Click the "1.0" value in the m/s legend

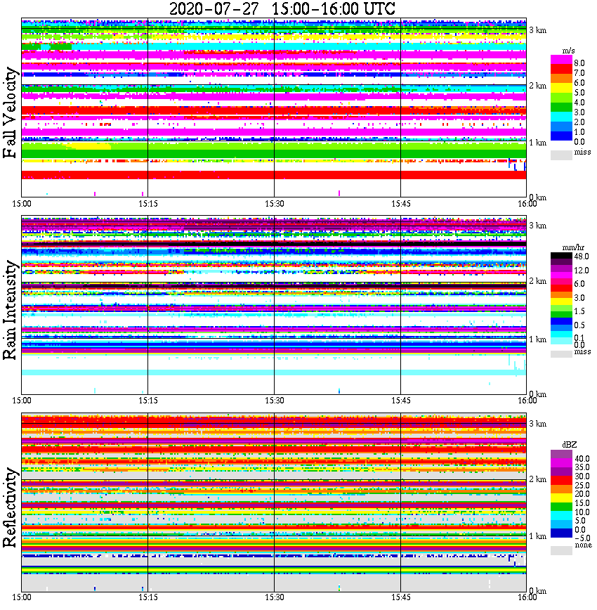[579, 132]
